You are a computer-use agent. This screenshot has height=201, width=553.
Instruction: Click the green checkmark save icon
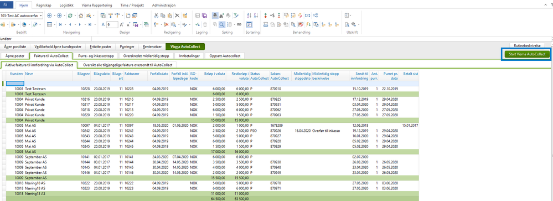click(198, 24)
